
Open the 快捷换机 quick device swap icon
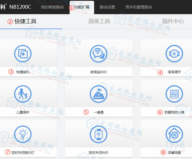23,54
